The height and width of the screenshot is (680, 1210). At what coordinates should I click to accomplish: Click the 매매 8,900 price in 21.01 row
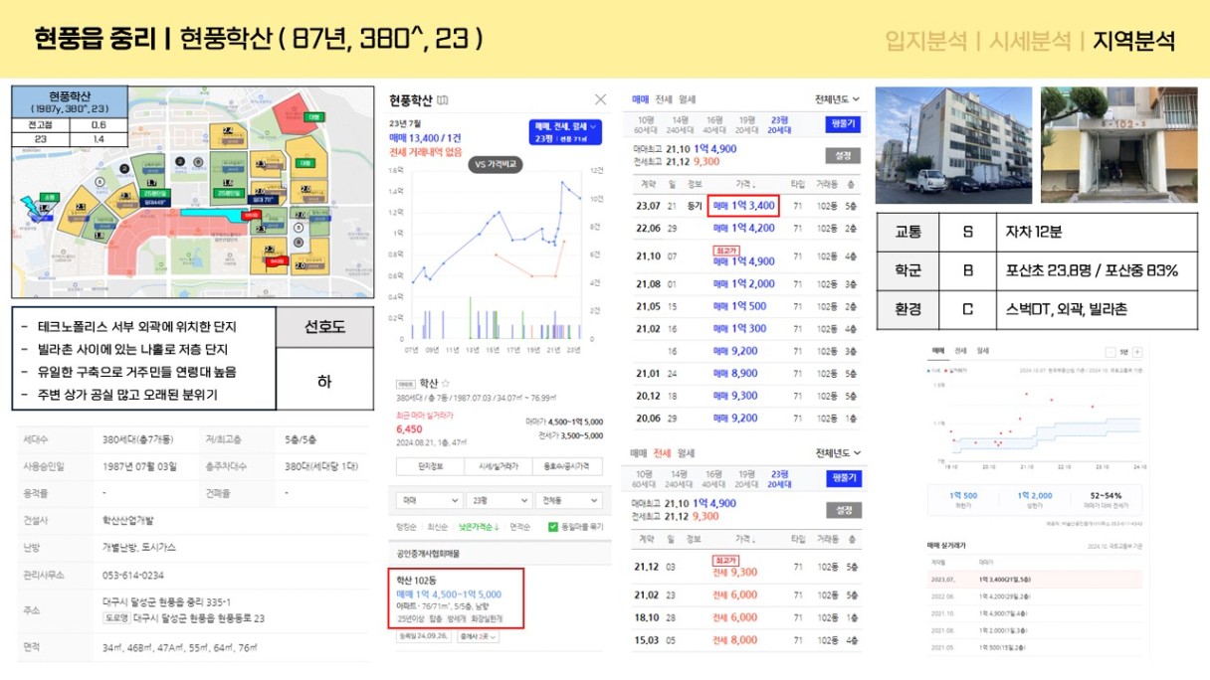pos(735,373)
